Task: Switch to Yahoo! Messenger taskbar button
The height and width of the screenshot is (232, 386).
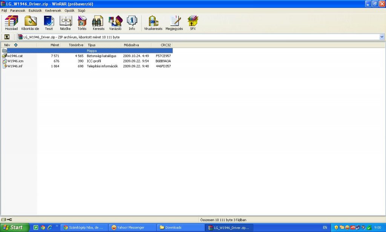Action: click(x=132, y=227)
